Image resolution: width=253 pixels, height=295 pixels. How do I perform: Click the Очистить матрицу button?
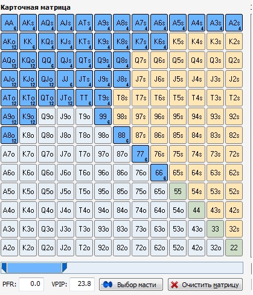(x=205, y=285)
